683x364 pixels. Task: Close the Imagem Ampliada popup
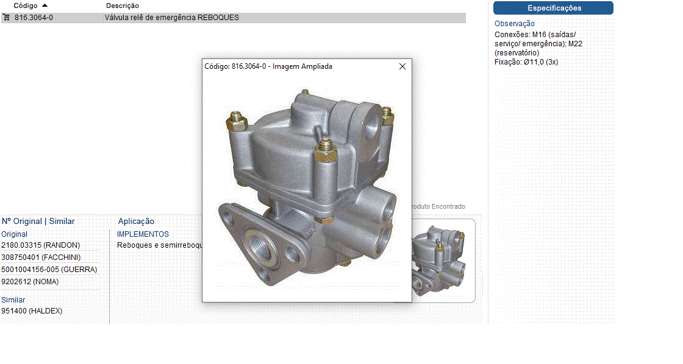(402, 66)
